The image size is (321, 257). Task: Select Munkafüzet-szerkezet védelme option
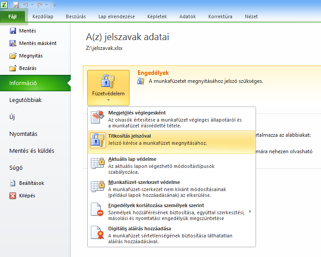[x=171, y=188]
